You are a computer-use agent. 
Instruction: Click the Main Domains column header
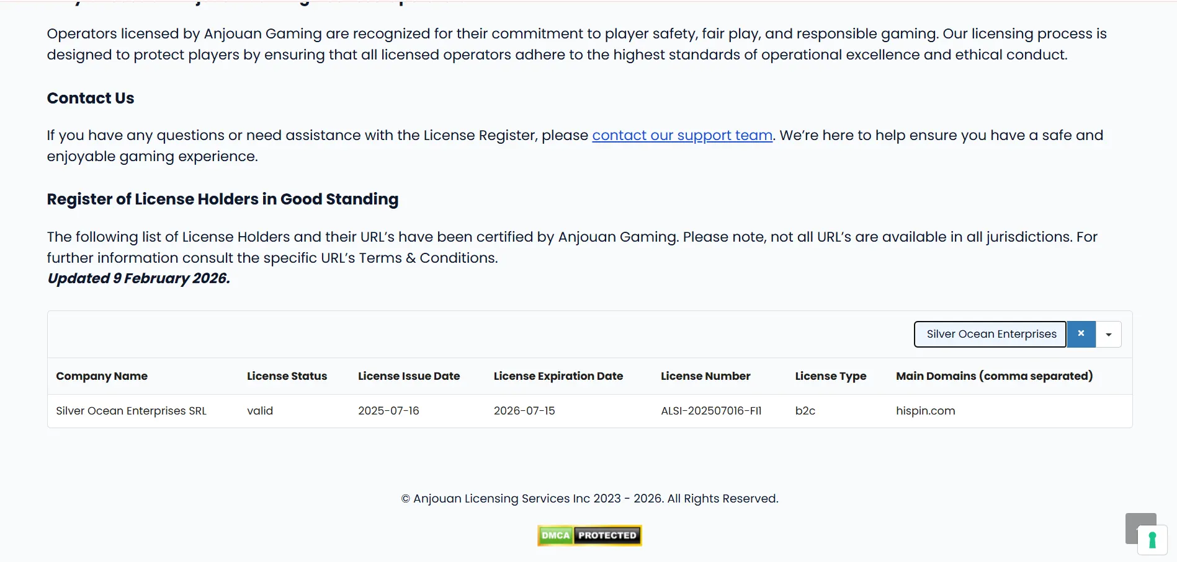[x=995, y=376]
